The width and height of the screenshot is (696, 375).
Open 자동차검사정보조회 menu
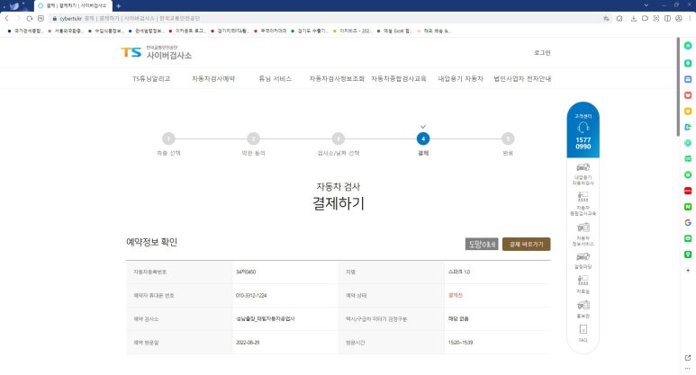[x=337, y=78]
